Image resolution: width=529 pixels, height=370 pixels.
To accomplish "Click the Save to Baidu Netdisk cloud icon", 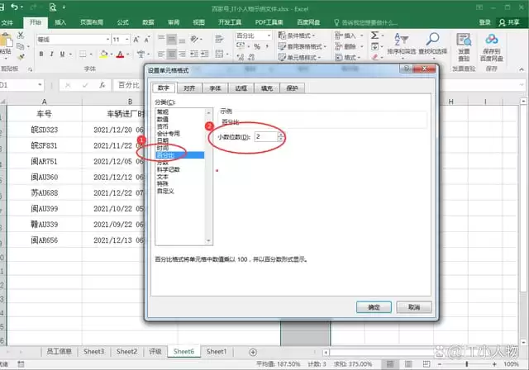I will click(x=491, y=39).
